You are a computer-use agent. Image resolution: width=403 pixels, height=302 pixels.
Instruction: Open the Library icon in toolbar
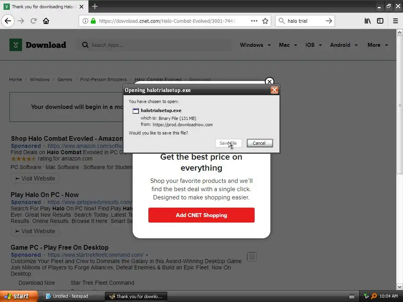click(368, 21)
